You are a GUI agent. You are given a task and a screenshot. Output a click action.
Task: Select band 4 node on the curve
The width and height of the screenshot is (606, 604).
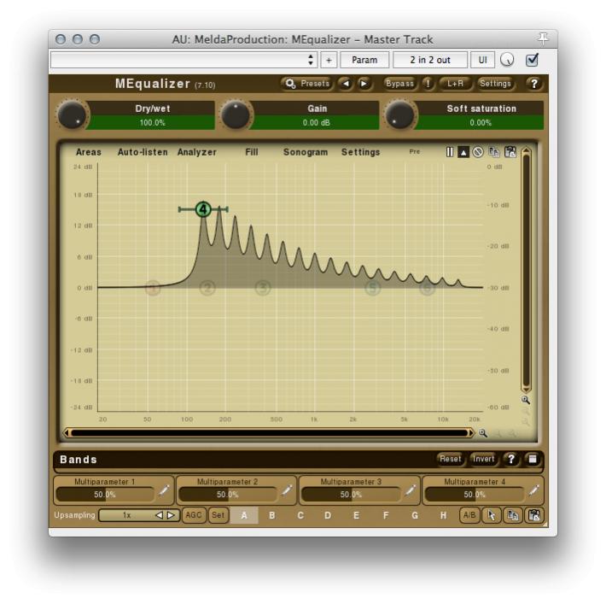(x=203, y=209)
